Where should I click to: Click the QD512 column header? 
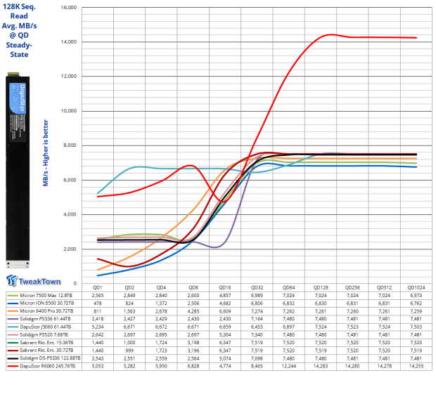tap(384, 287)
